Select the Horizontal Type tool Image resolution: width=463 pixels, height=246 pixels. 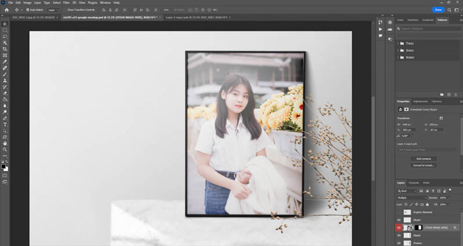(x=5, y=124)
